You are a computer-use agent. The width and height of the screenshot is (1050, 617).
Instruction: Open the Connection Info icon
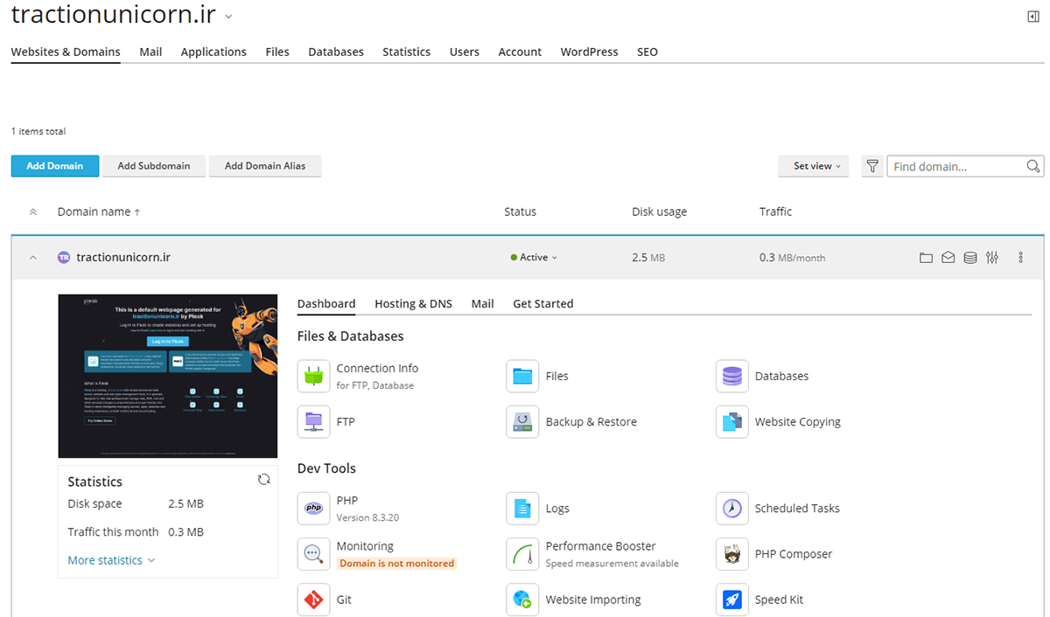tap(313, 376)
